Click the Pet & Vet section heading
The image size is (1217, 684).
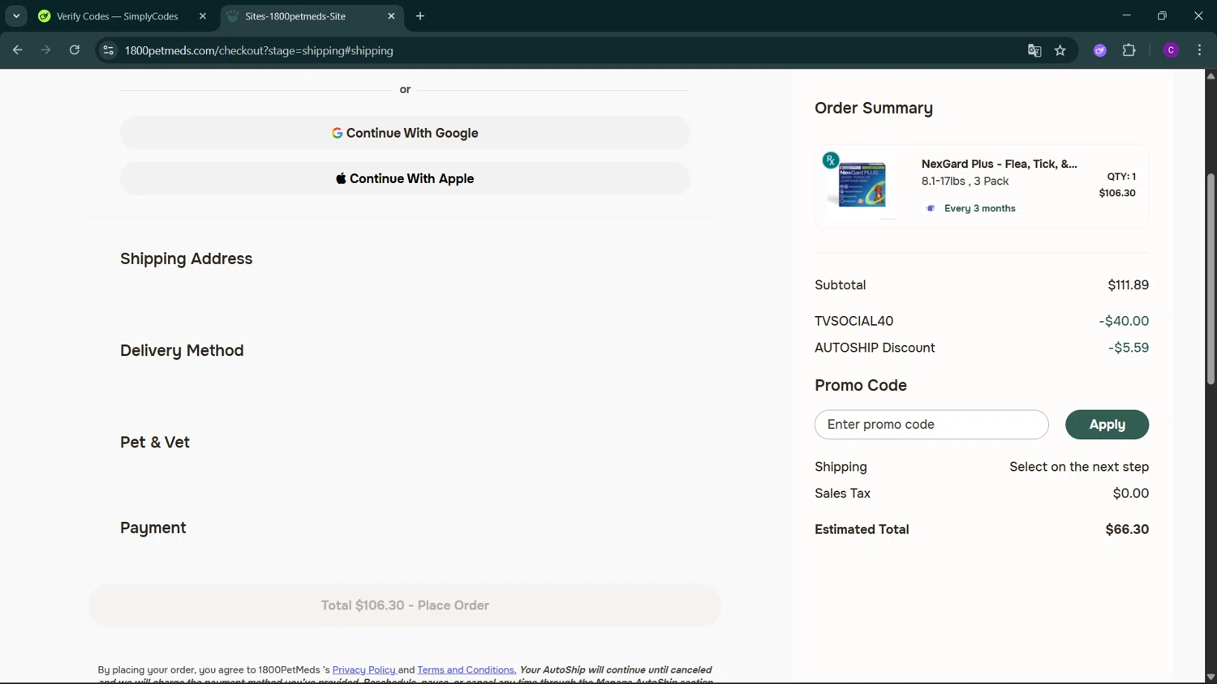click(x=155, y=442)
